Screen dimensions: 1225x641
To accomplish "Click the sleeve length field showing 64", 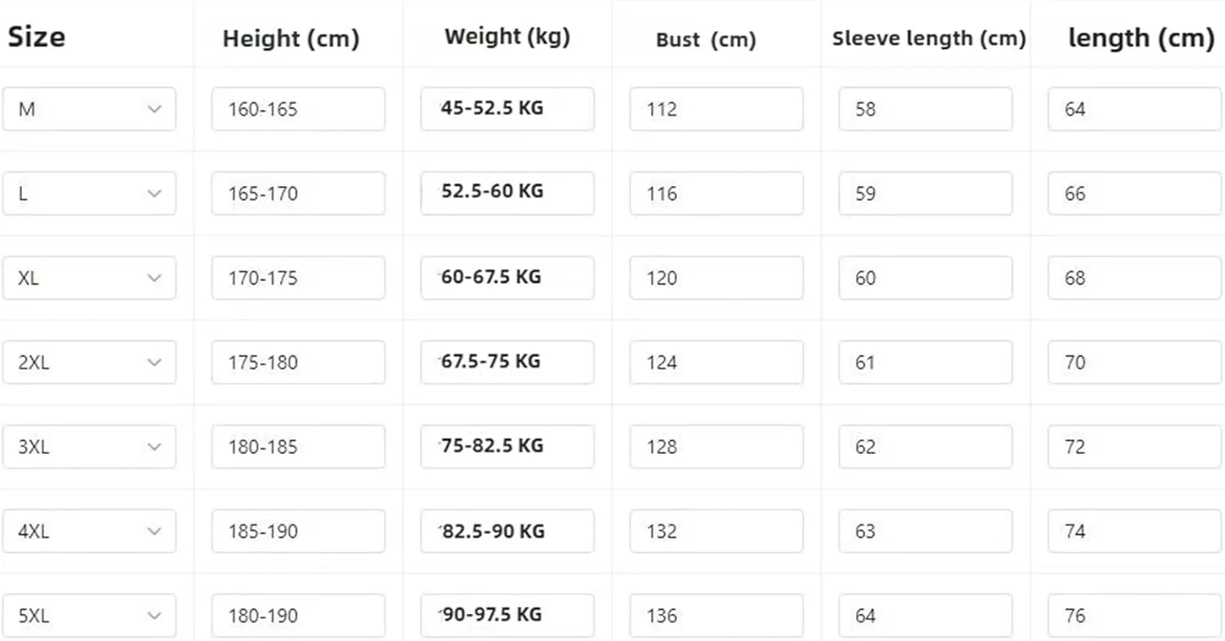I will click(925, 616).
